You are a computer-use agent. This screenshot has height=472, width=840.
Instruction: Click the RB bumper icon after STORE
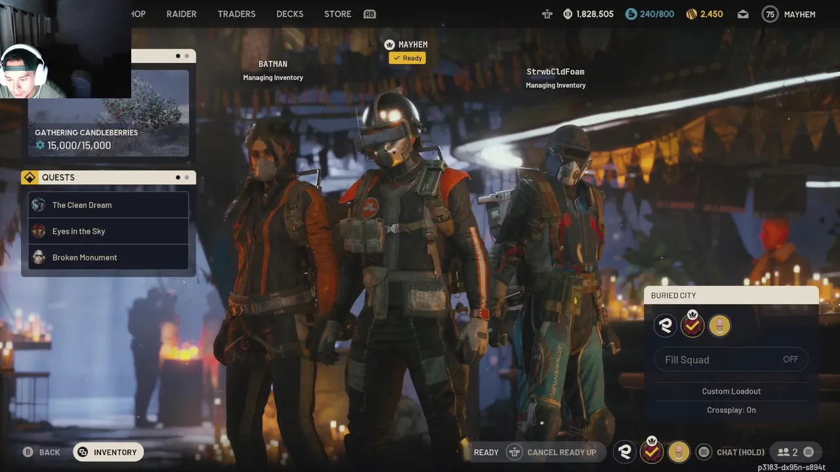tap(369, 14)
